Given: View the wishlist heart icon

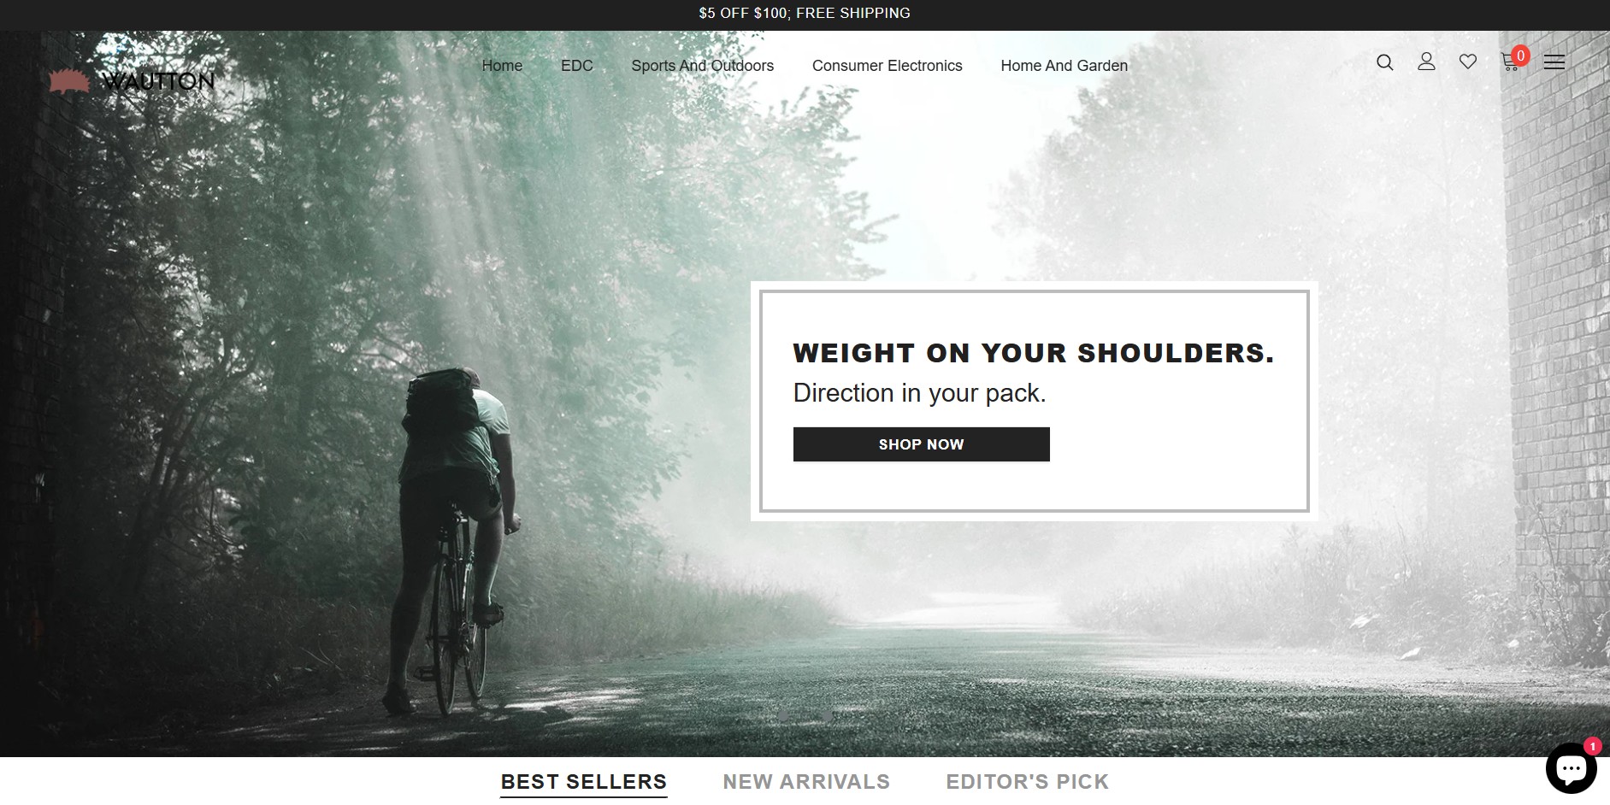Looking at the screenshot, I should click(x=1468, y=62).
